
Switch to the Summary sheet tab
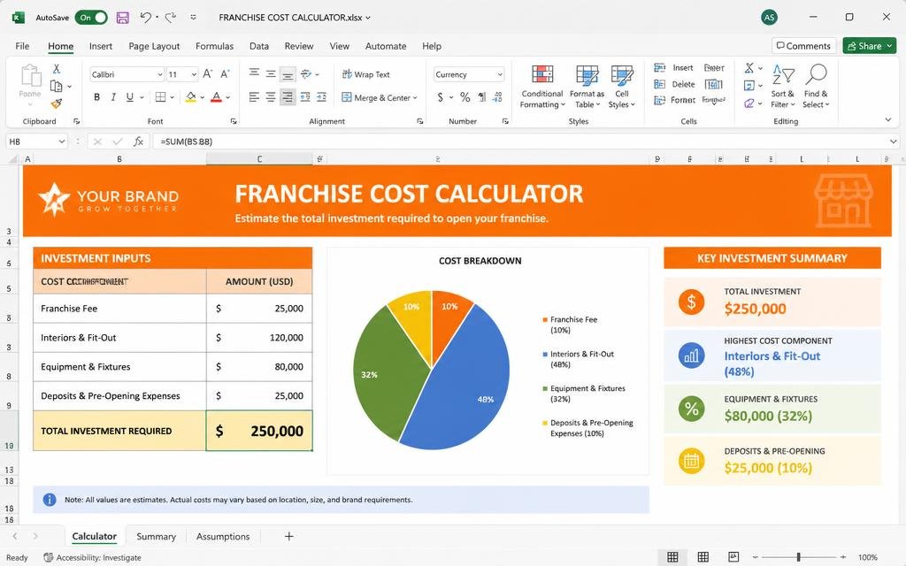pos(156,537)
